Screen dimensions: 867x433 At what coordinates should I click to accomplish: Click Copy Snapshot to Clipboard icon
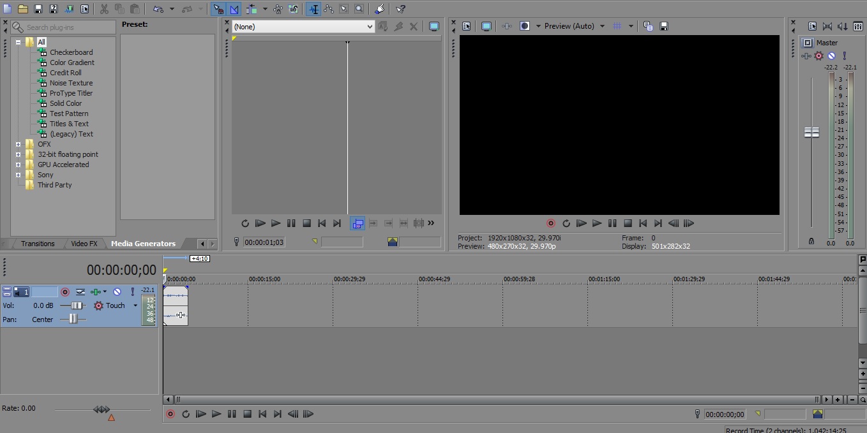coord(648,26)
